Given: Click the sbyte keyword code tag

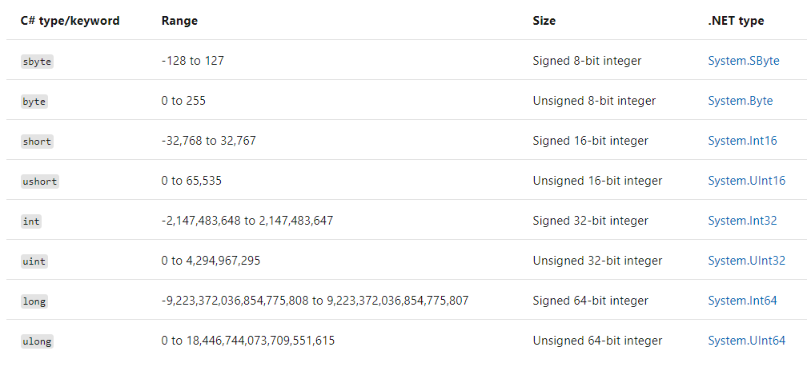Looking at the screenshot, I should (x=37, y=61).
